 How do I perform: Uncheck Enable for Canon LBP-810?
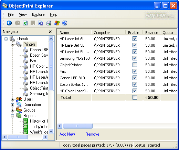point(135,78)
